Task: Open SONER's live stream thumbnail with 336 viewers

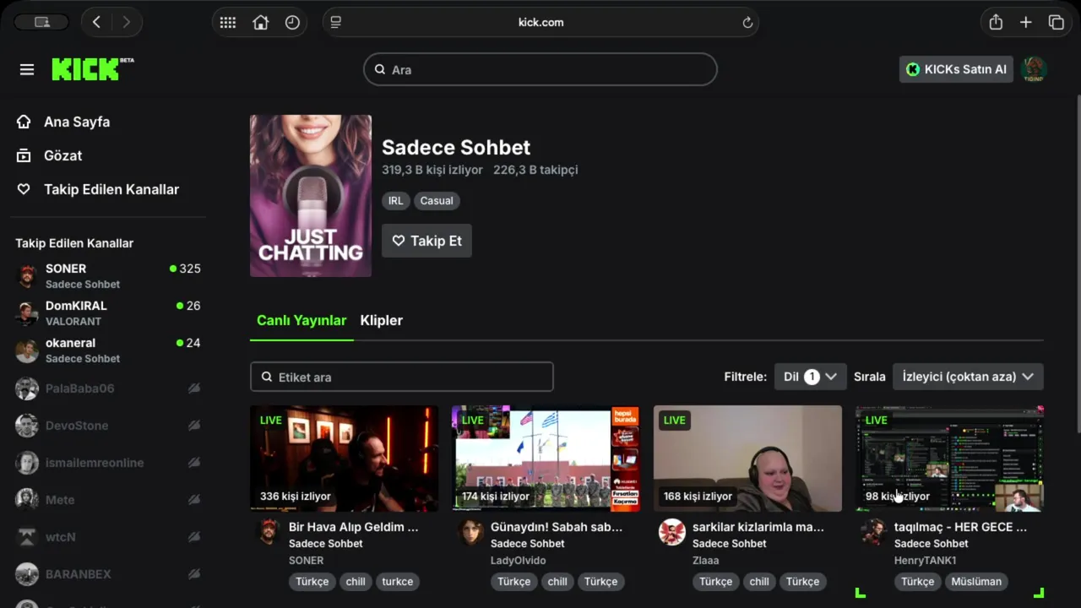Action: tap(344, 459)
